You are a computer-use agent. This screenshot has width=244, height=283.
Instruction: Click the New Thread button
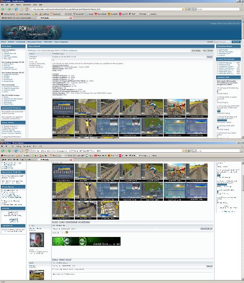coord(208,51)
